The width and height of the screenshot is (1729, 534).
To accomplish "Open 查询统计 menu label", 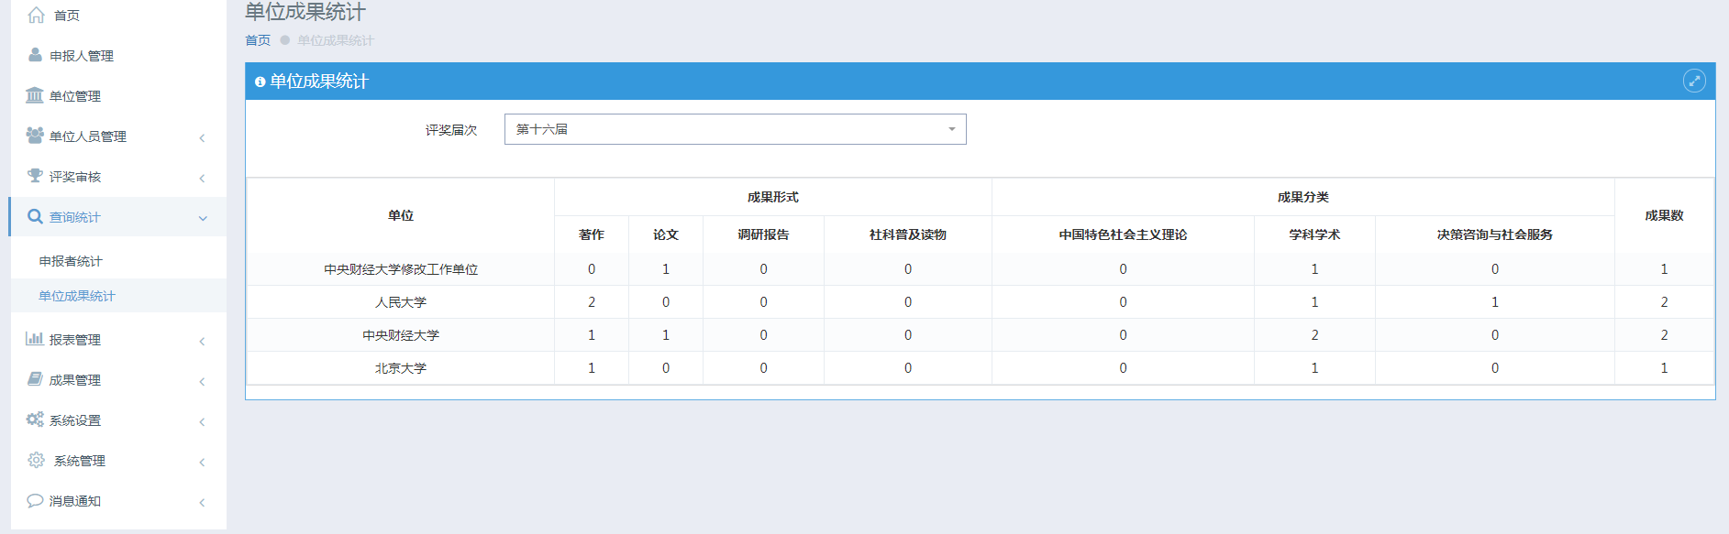I will click(75, 217).
